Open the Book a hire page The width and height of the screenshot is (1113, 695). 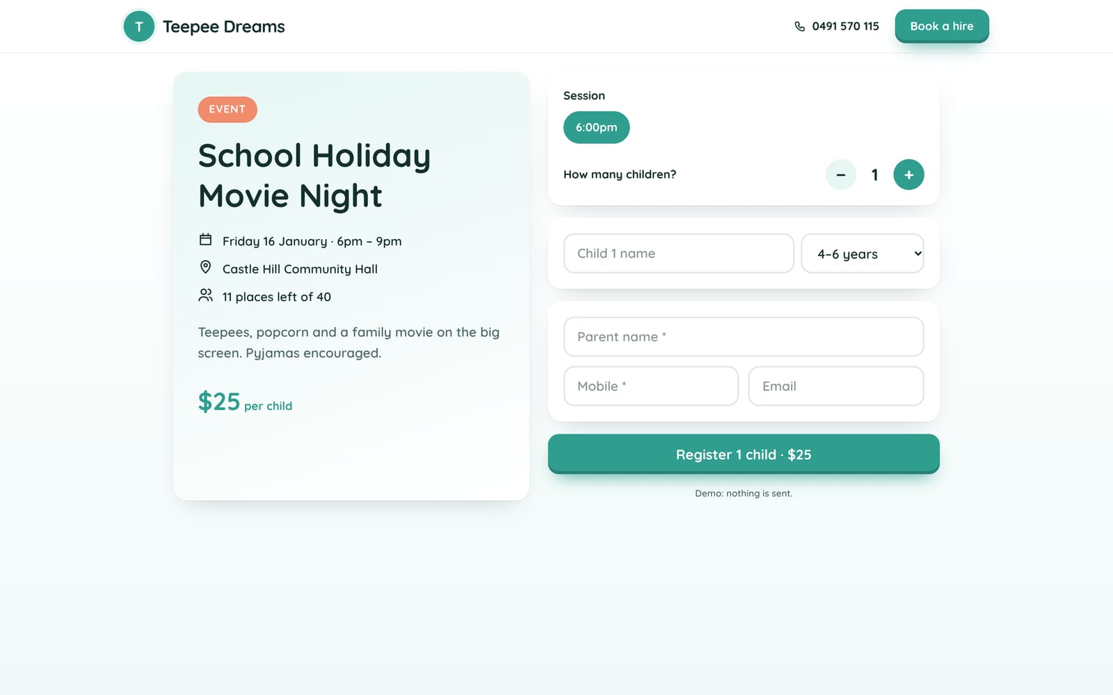pyautogui.click(x=942, y=26)
